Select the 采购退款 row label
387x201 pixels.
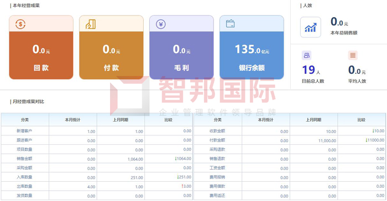[x=217, y=149]
